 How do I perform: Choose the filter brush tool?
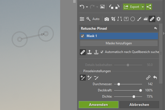139,19
